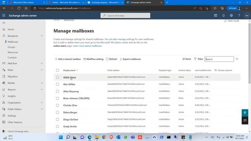Open the account avatar in header
251x141 pixels.
247,16
